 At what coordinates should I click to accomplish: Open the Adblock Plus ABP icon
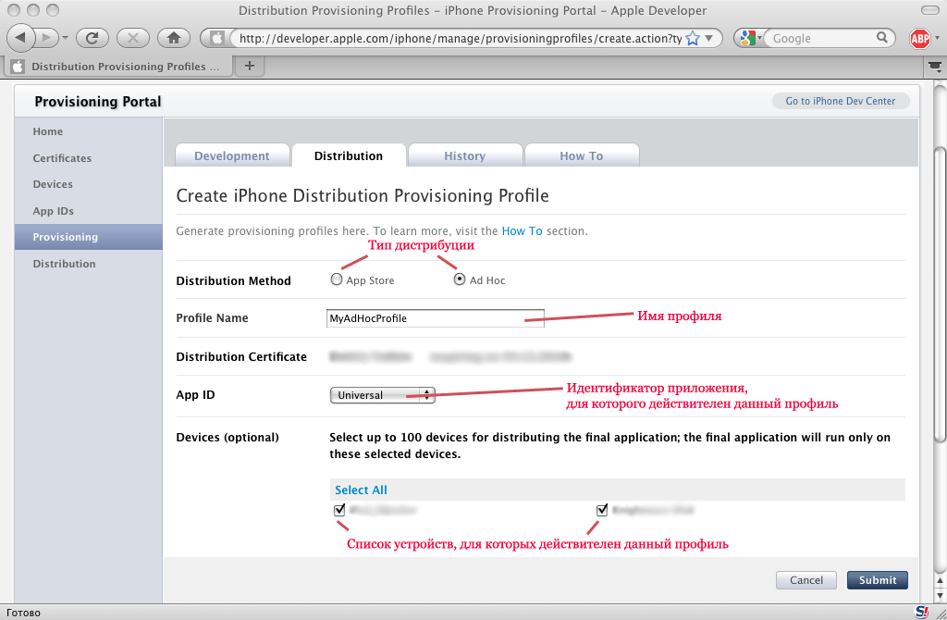pos(920,39)
